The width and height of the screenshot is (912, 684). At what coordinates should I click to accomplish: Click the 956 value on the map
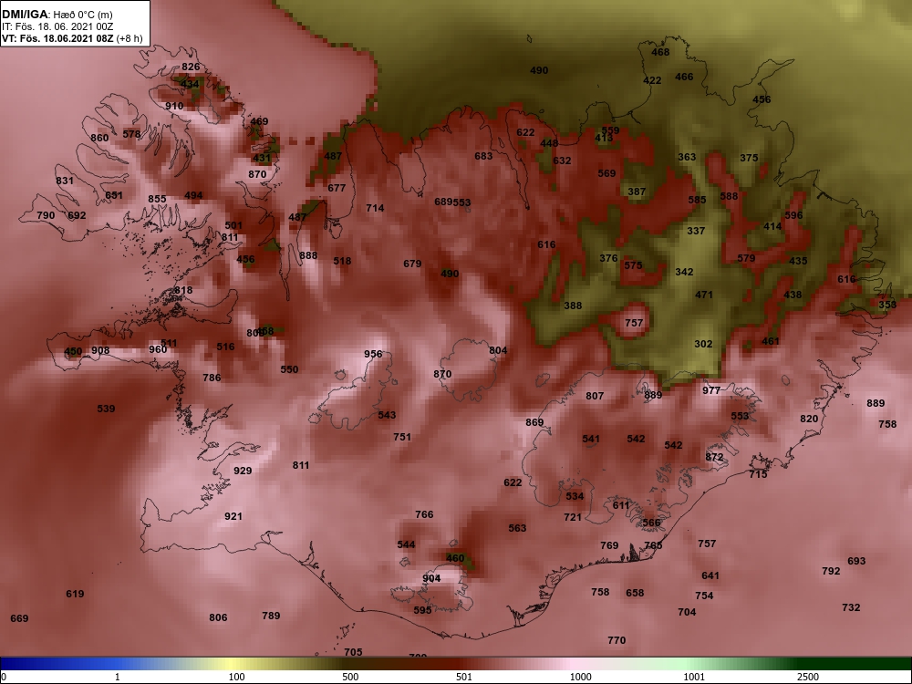tap(373, 354)
